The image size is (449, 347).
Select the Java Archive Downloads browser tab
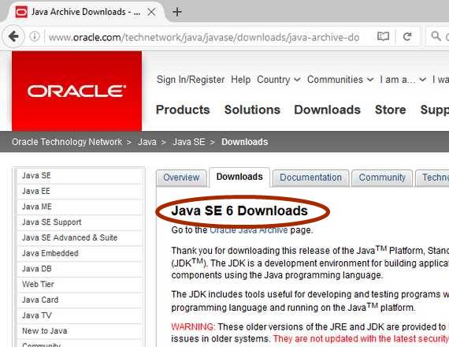click(x=86, y=12)
